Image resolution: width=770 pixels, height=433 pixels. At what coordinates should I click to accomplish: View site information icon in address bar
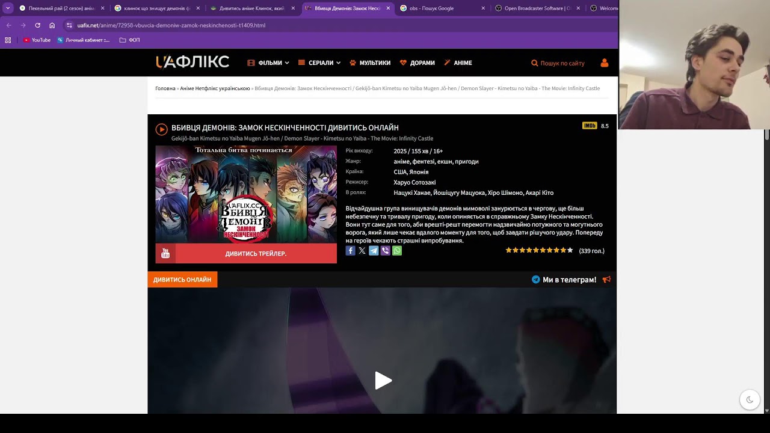pos(69,25)
